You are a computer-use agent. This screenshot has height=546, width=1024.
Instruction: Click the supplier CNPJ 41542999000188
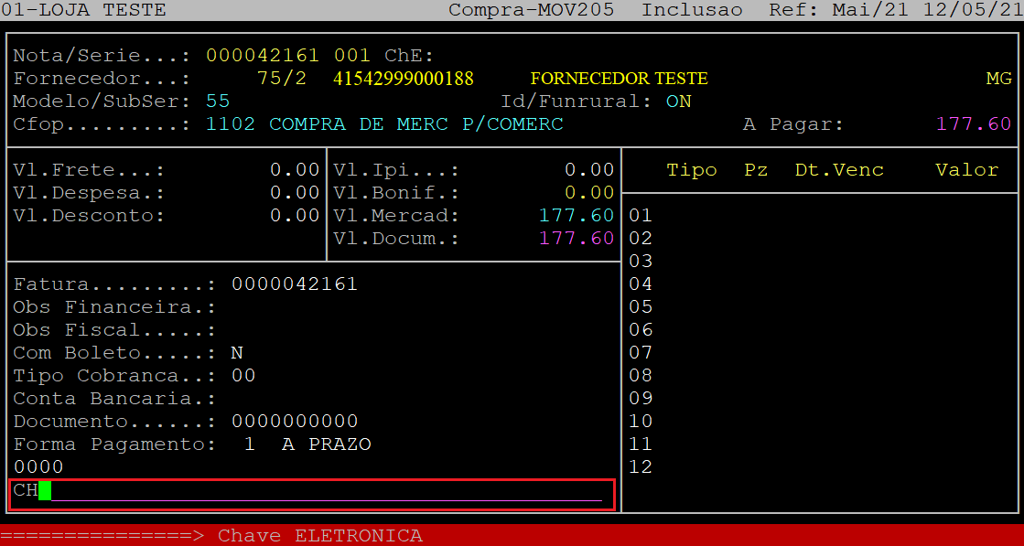click(x=404, y=79)
